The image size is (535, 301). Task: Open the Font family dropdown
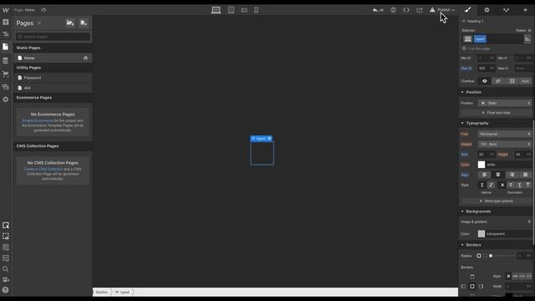point(505,134)
